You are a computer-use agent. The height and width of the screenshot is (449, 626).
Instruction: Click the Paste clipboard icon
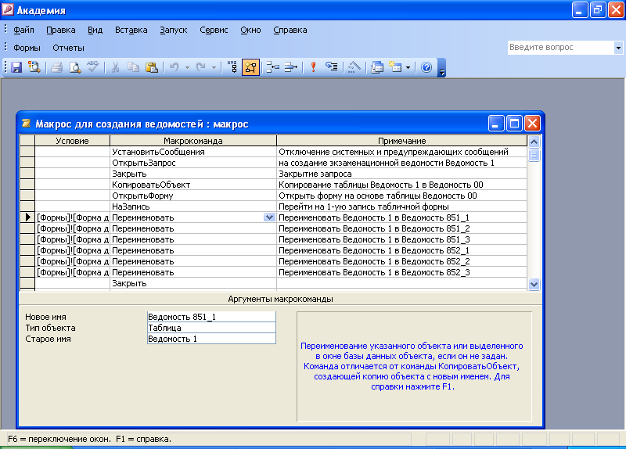coord(151,67)
